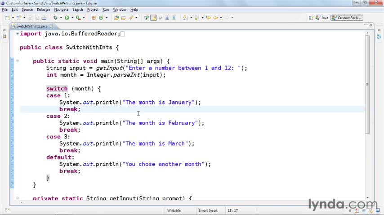
Task: Click the External Tools run icon
Action: [x=78, y=18]
